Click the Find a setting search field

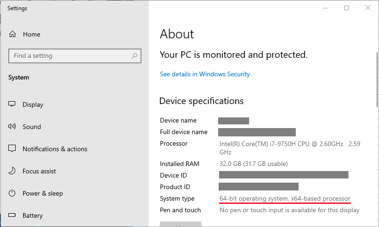(75, 56)
